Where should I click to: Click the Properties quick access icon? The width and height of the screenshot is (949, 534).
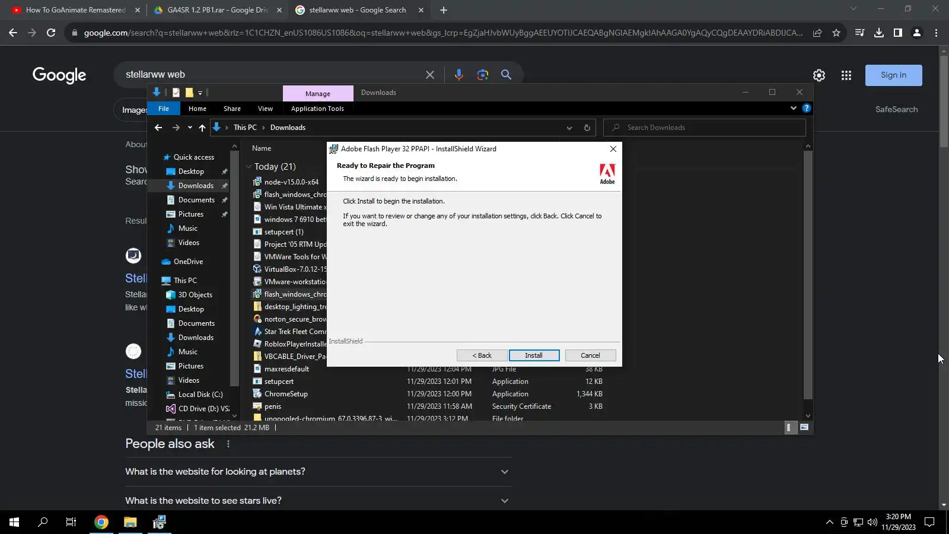click(x=176, y=93)
